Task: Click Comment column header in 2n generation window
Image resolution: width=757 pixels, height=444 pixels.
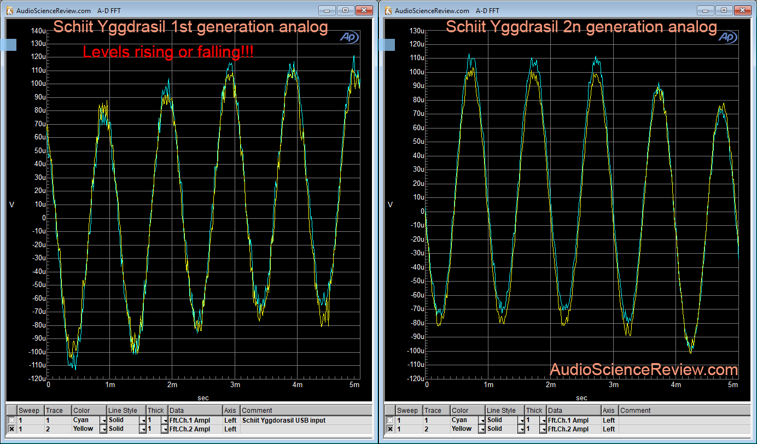Action: (684, 411)
